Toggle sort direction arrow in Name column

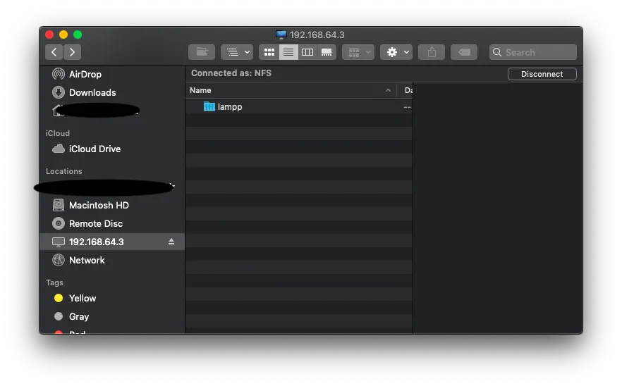(x=388, y=90)
